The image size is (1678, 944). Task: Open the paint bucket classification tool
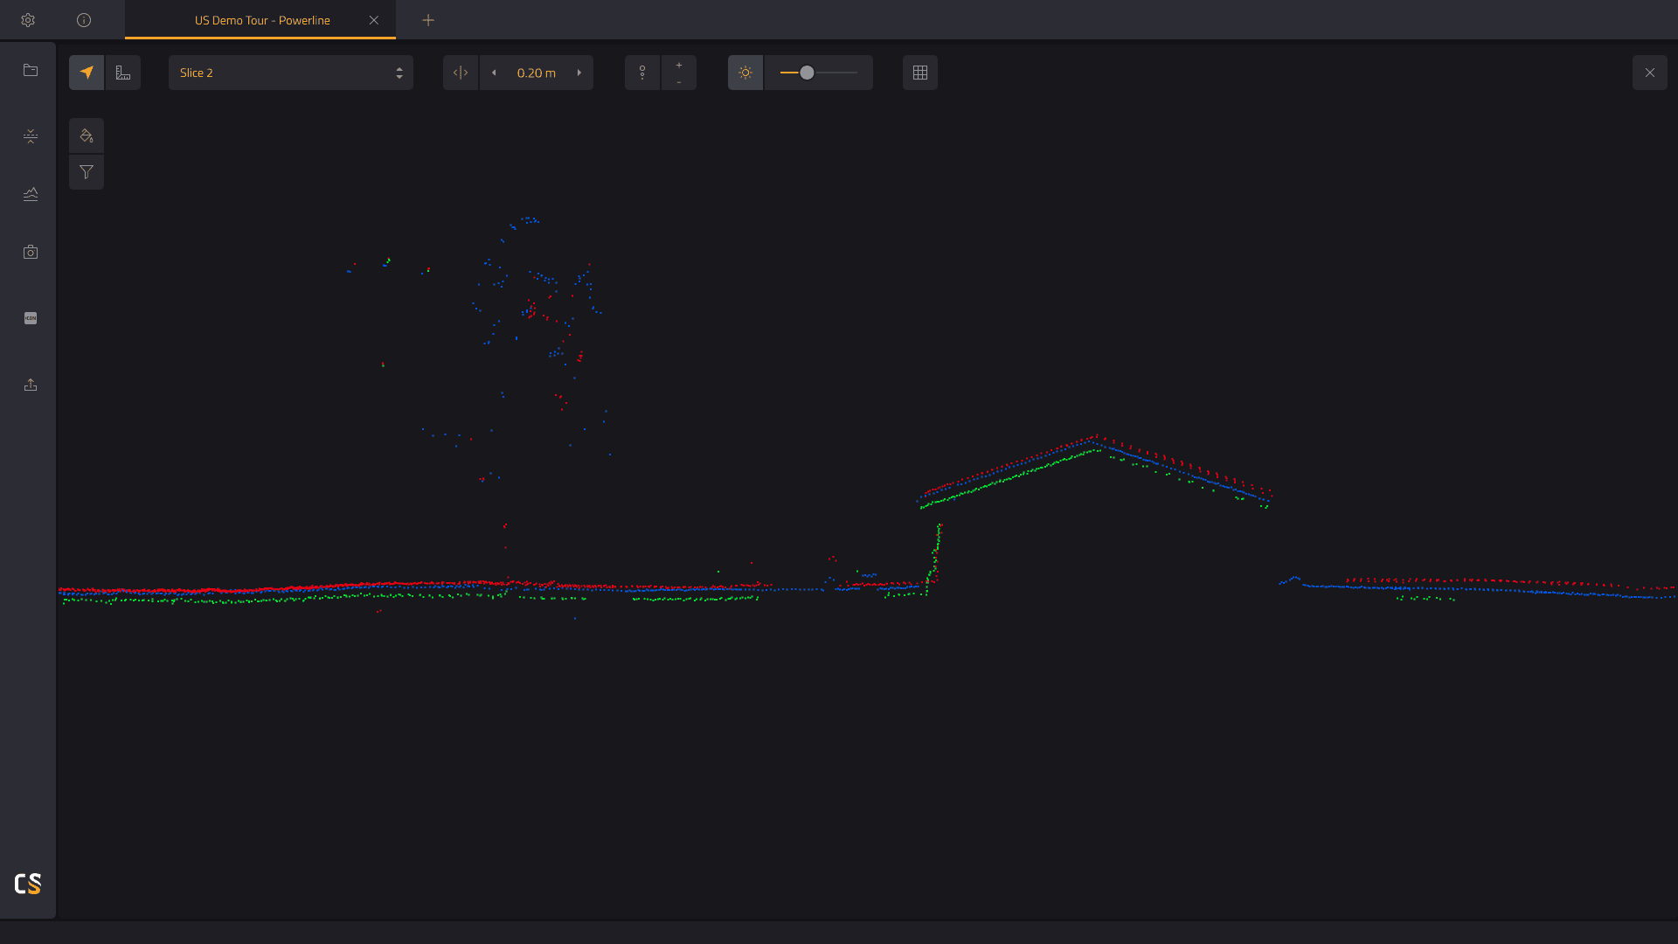(x=87, y=135)
